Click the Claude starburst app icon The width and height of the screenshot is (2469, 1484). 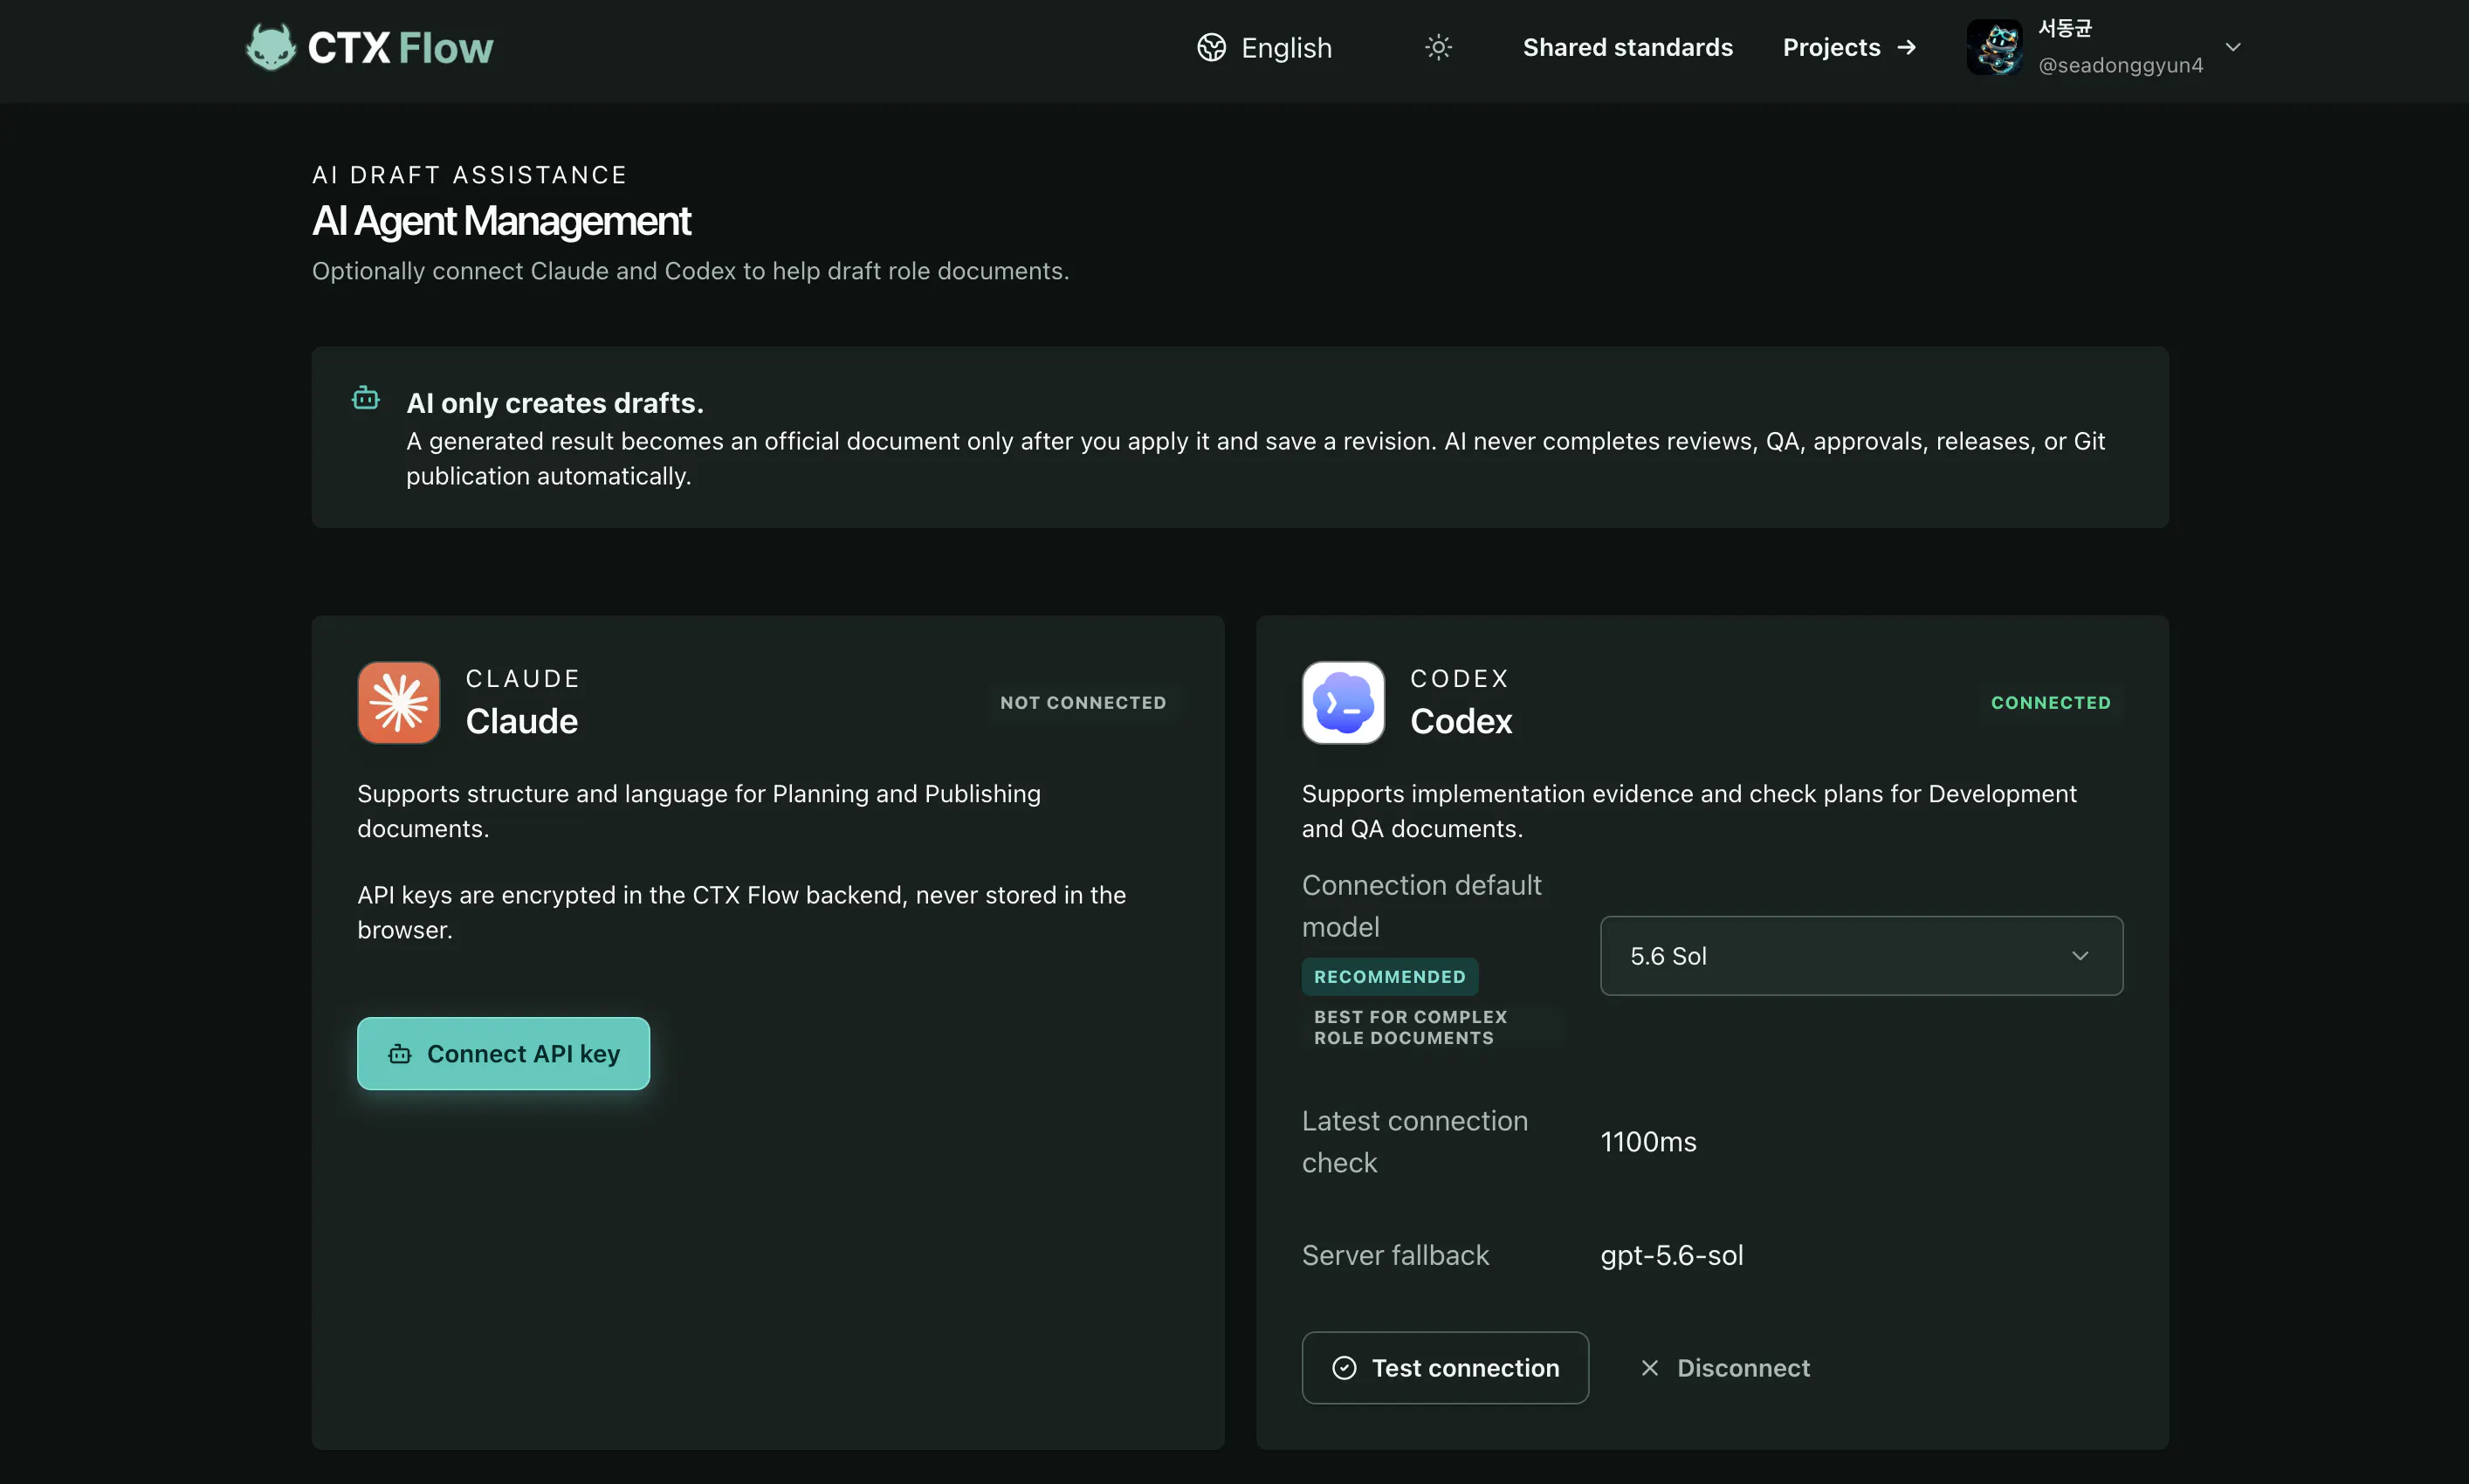399,702
